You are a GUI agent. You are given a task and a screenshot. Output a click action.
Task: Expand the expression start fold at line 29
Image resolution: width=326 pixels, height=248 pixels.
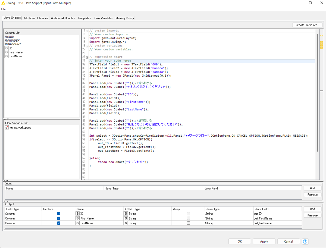(87, 57)
